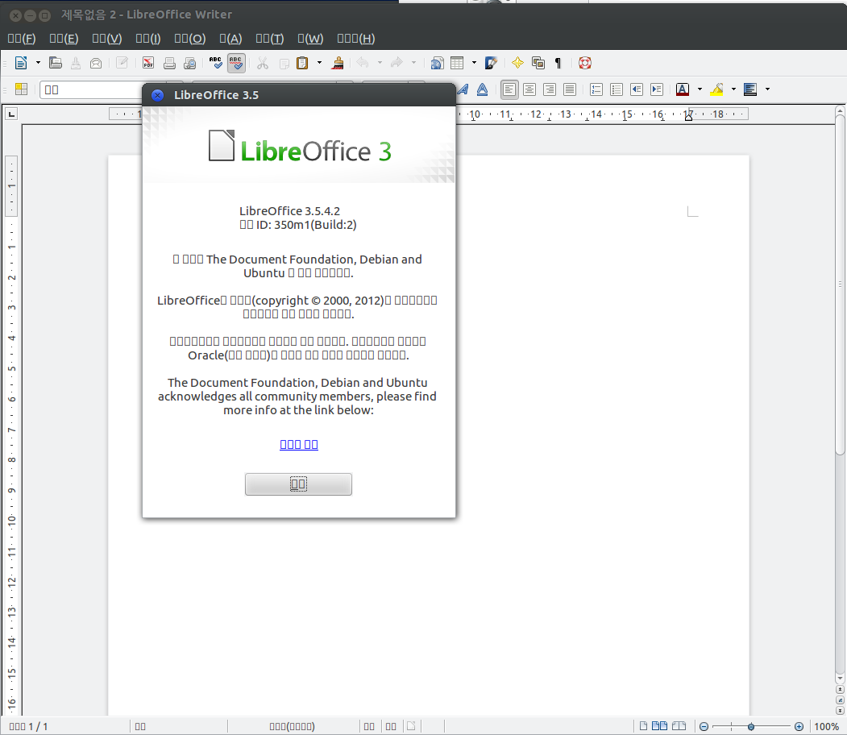The width and height of the screenshot is (847, 735).
Task: Set paragraph alignment to left
Action: tap(509, 89)
